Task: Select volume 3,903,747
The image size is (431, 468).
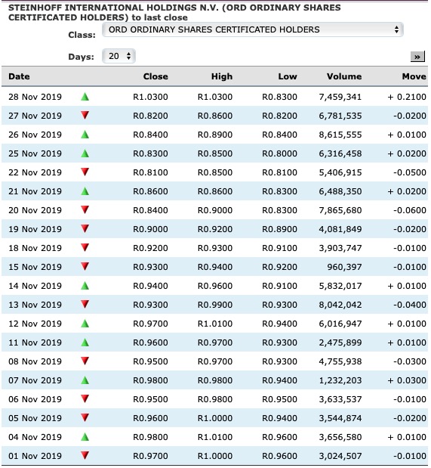Action: pos(340,248)
